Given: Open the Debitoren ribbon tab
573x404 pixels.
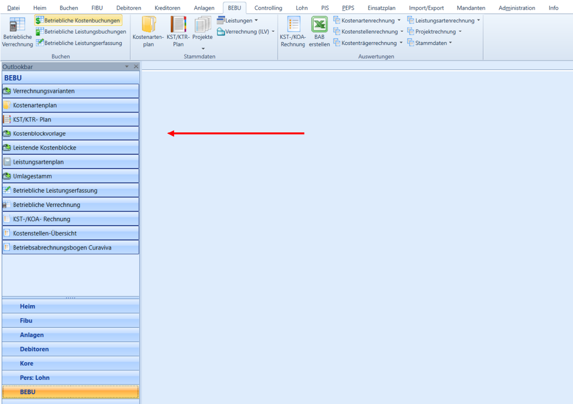Looking at the screenshot, I should coord(128,8).
